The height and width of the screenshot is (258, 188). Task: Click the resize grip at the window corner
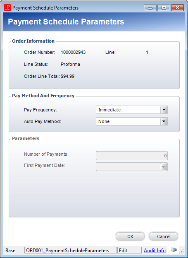click(x=181, y=251)
